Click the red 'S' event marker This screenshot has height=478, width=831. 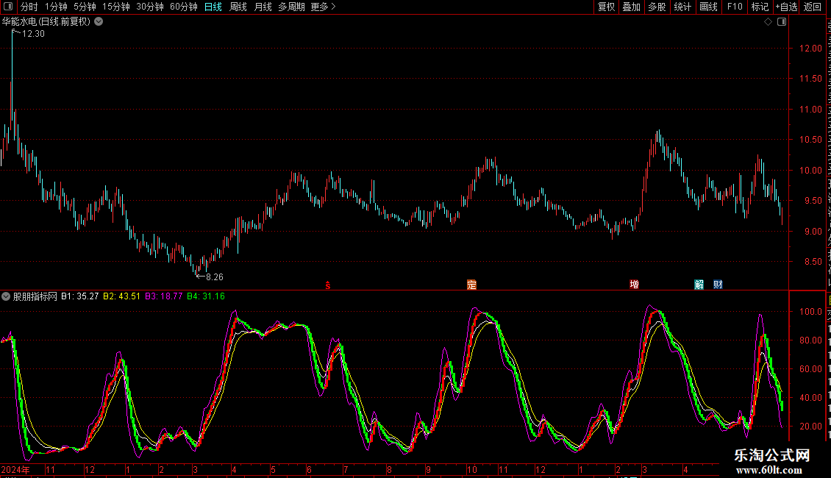click(328, 285)
